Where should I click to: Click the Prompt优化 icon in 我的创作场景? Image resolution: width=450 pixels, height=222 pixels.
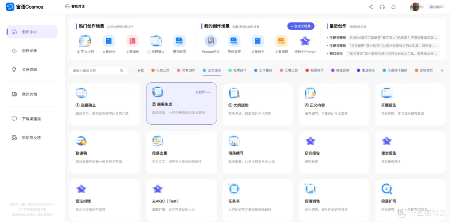(211, 41)
